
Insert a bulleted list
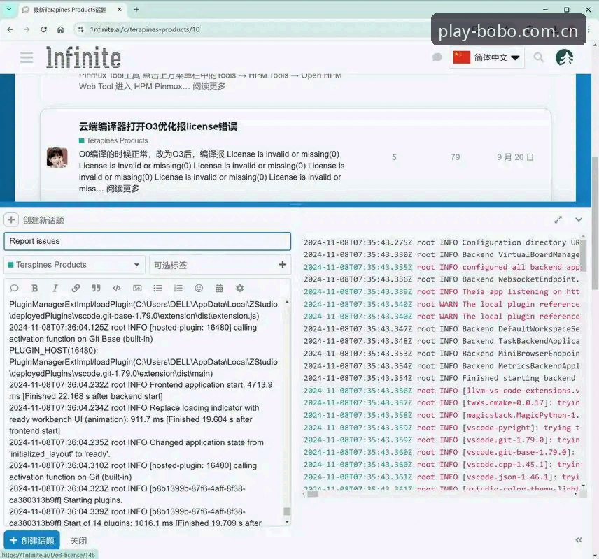(157, 289)
